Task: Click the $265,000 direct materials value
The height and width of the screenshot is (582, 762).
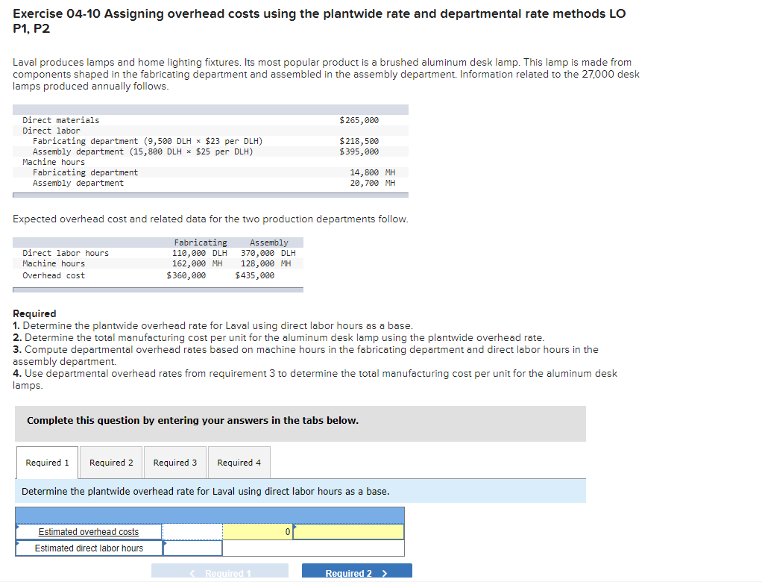Action: [x=359, y=120]
